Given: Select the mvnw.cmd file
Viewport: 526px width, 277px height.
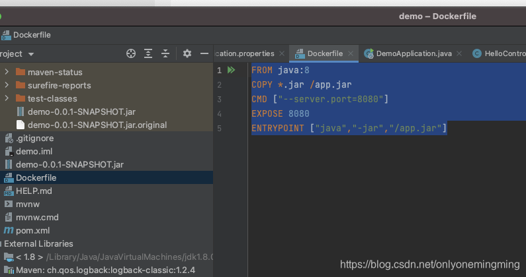Looking at the screenshot, I should (x=37, y=218).
